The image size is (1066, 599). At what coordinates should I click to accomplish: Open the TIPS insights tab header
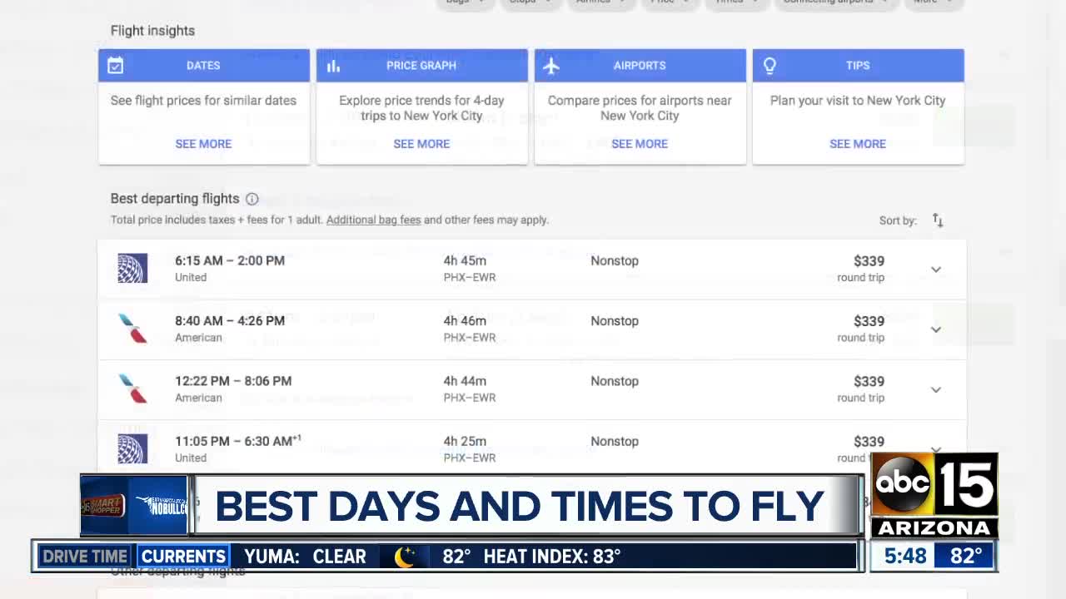859,65
